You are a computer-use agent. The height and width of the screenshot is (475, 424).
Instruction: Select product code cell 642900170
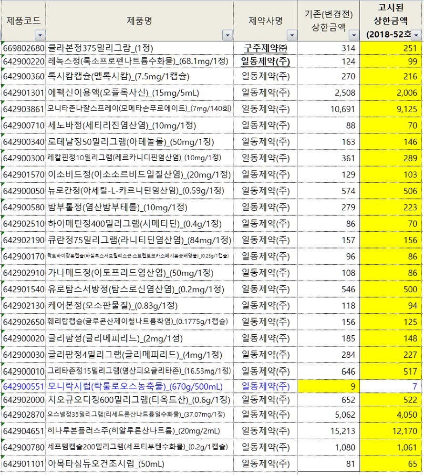(24, 256)
